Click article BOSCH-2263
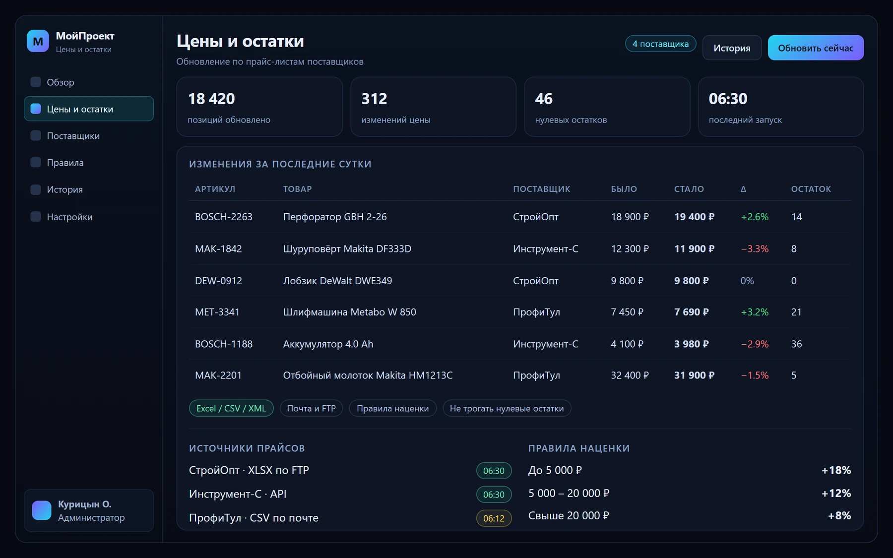893x558 pixels. (x=223, y=217)
